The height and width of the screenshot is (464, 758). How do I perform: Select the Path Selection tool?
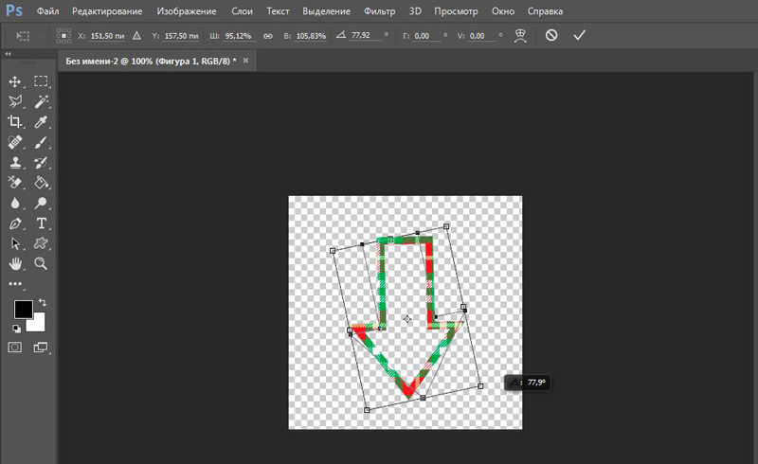coord(15,243)
